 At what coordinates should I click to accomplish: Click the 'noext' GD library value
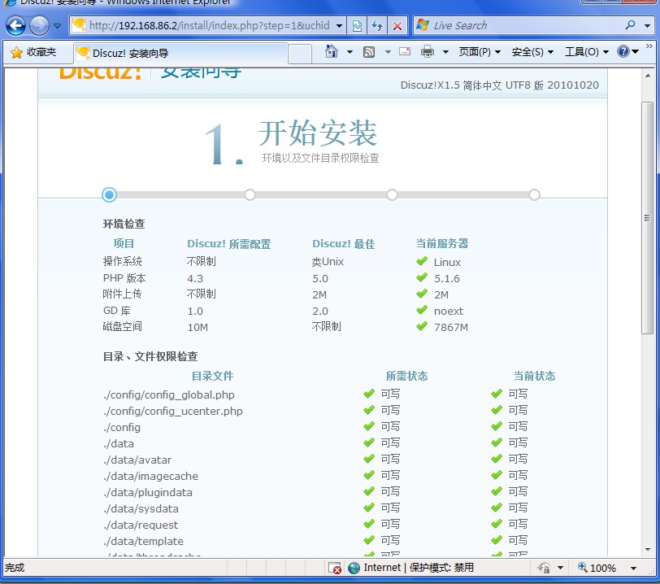[449, 311]
